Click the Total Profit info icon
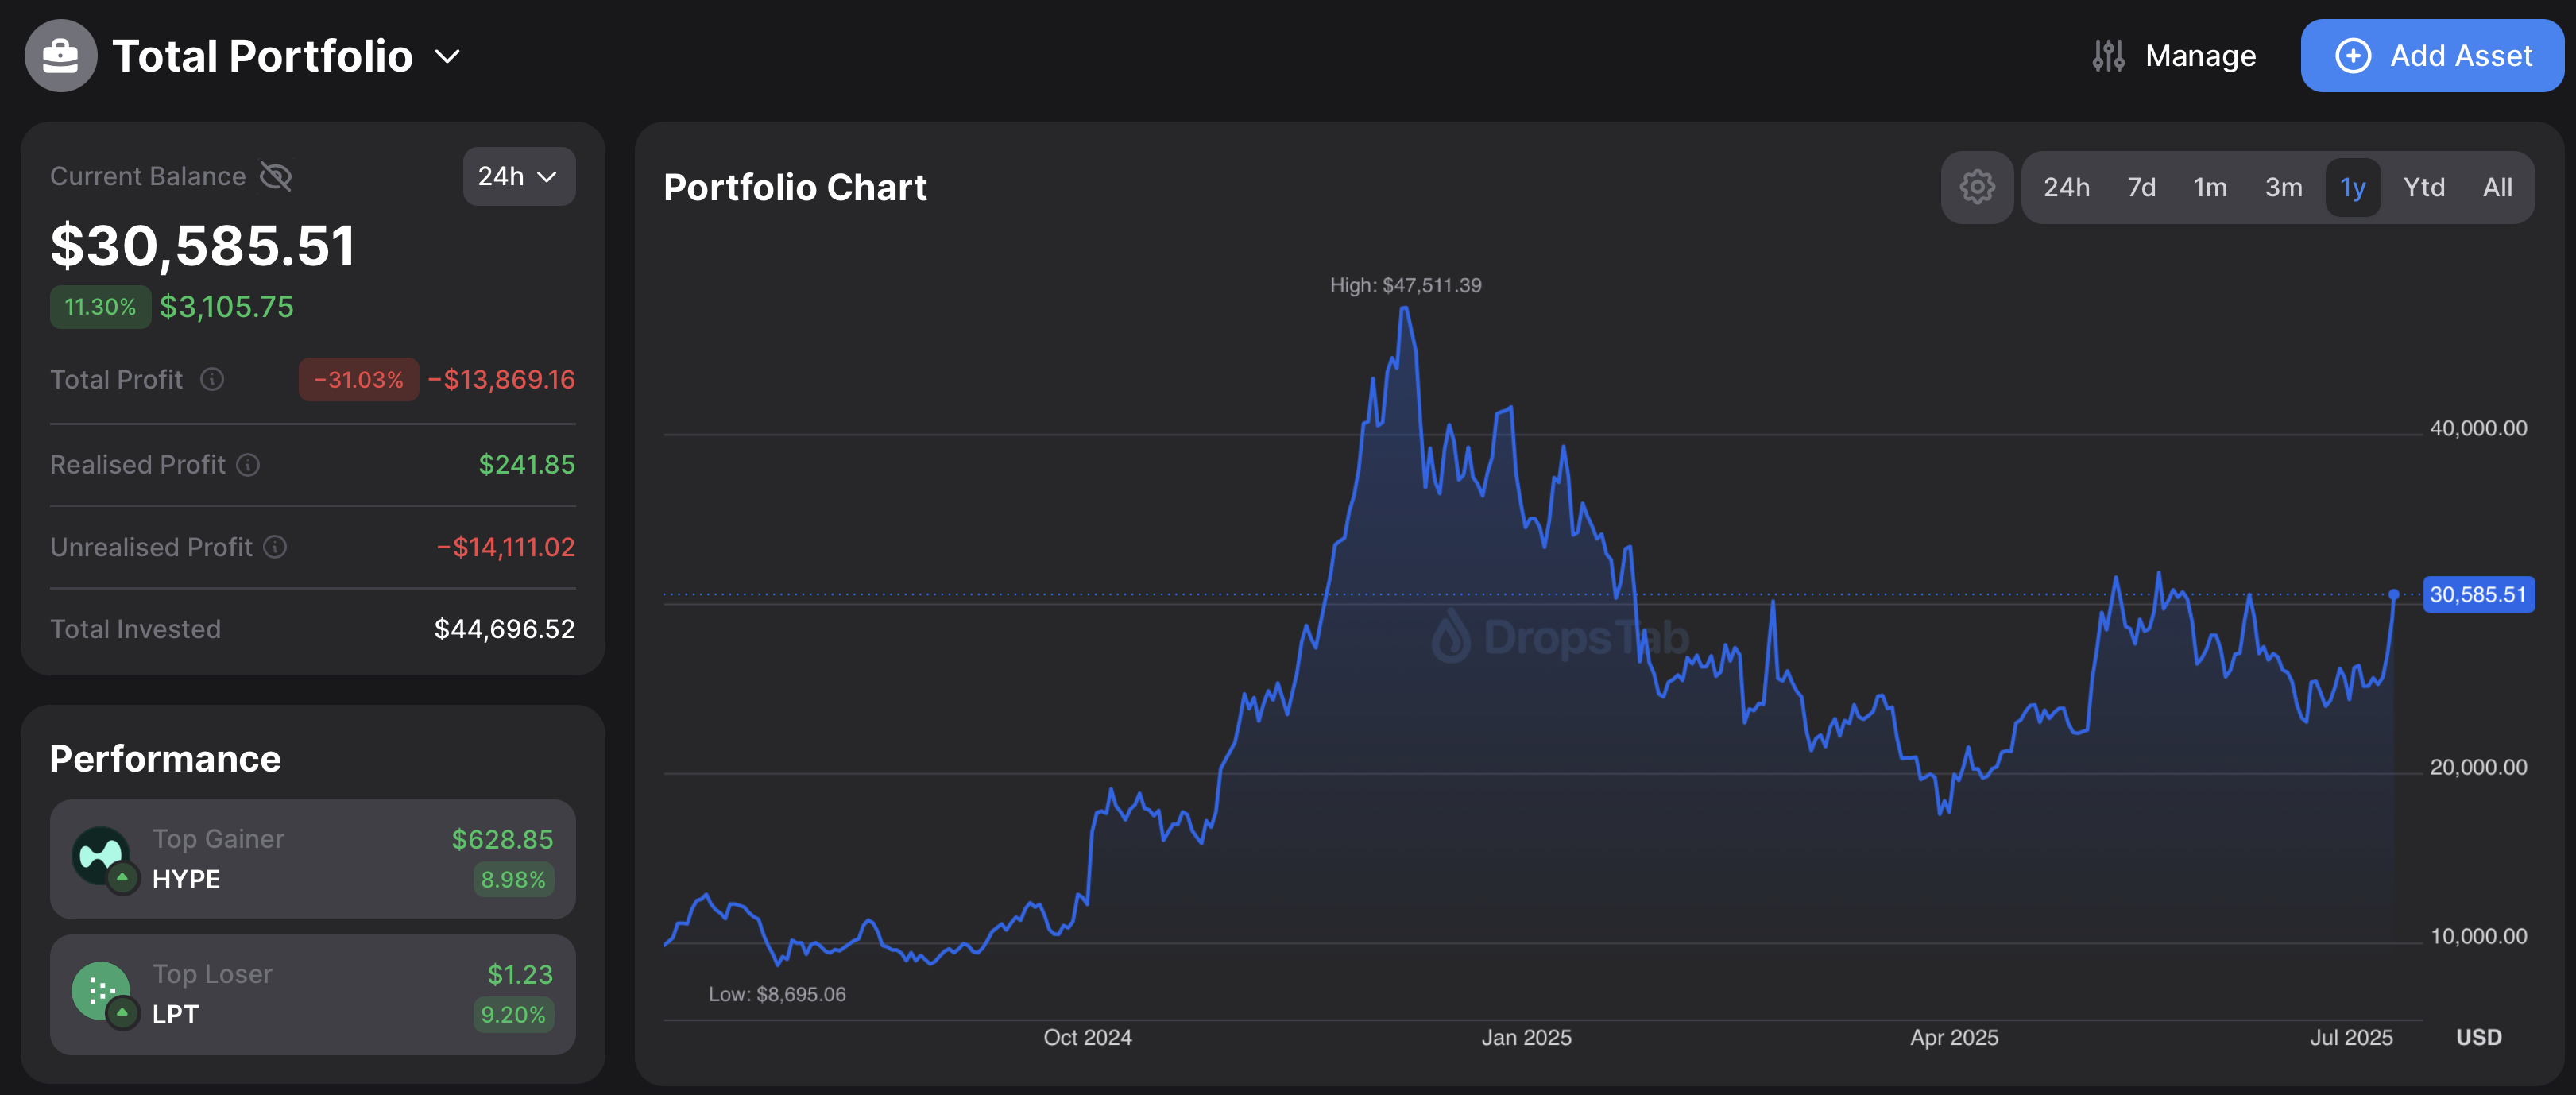This screenshot has height=1095, width=2576. tap(212, 380)
